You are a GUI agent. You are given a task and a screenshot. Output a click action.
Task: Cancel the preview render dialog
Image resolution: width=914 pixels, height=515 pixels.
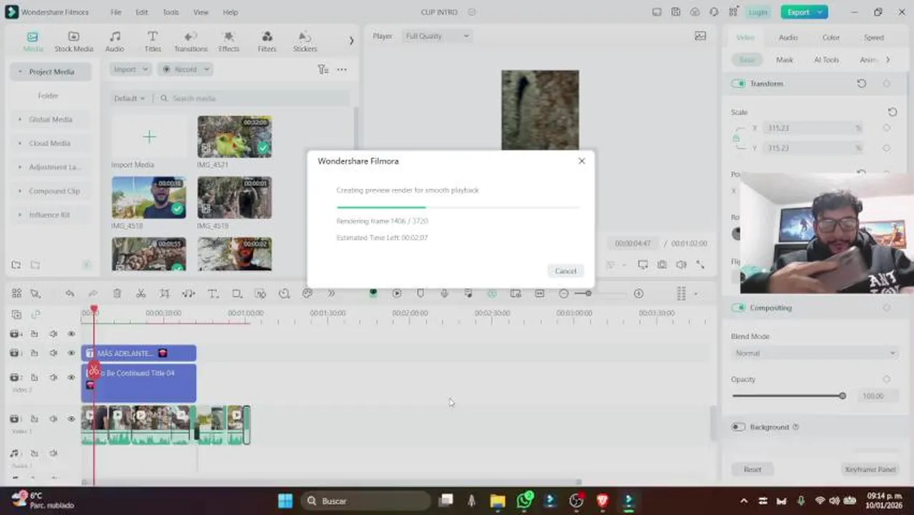[x=566, y=271]
